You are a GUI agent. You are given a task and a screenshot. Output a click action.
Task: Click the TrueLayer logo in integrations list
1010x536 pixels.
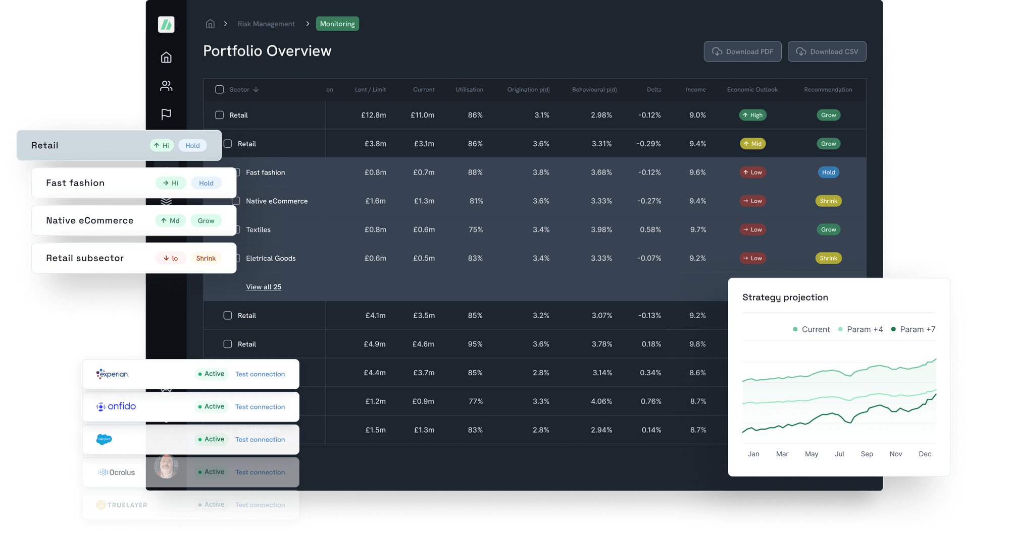(121, 505)
